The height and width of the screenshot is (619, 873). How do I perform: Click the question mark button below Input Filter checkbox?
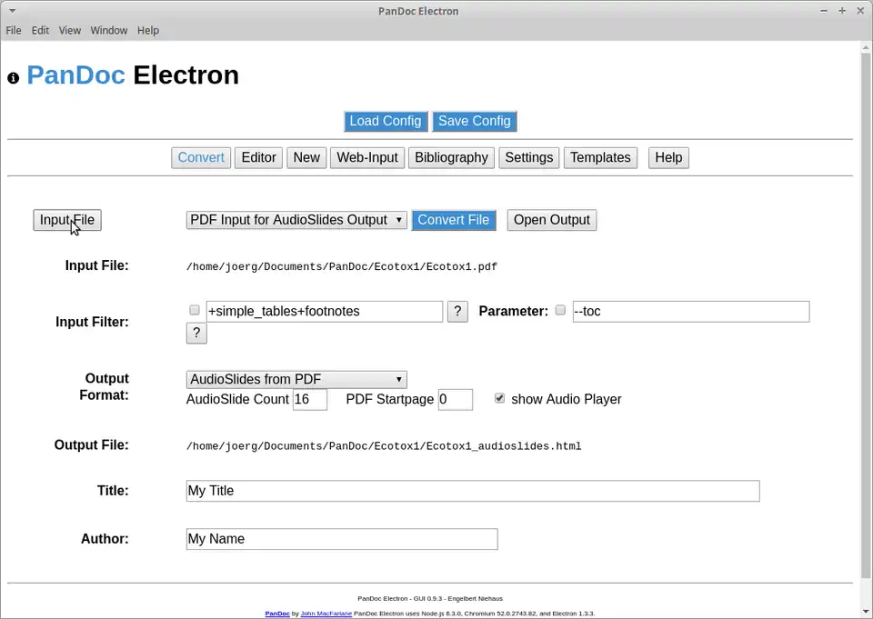[196, 334]
